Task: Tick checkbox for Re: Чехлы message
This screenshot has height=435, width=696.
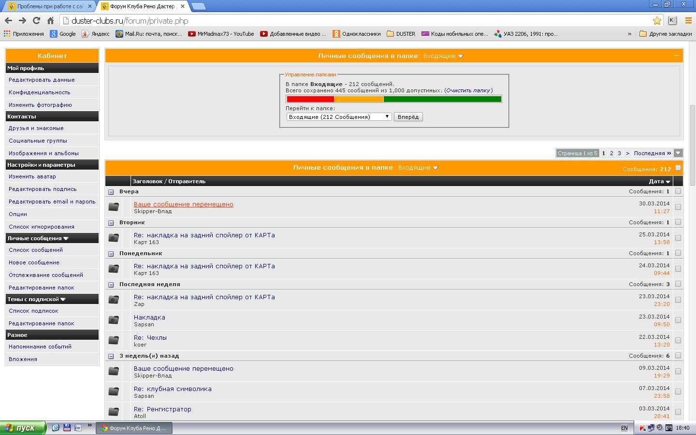Action: (678, 340)
